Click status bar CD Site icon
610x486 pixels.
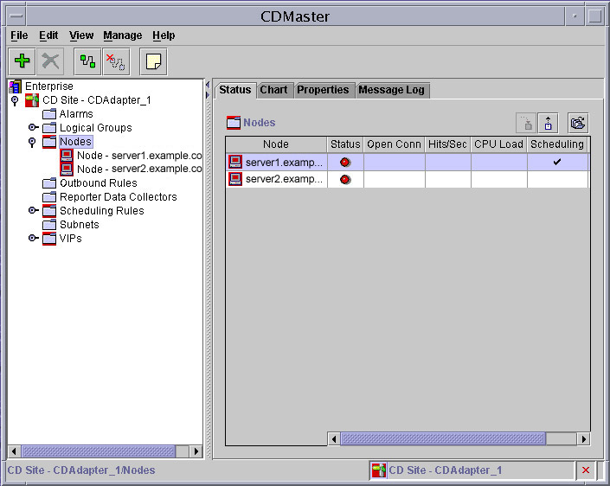378,470
